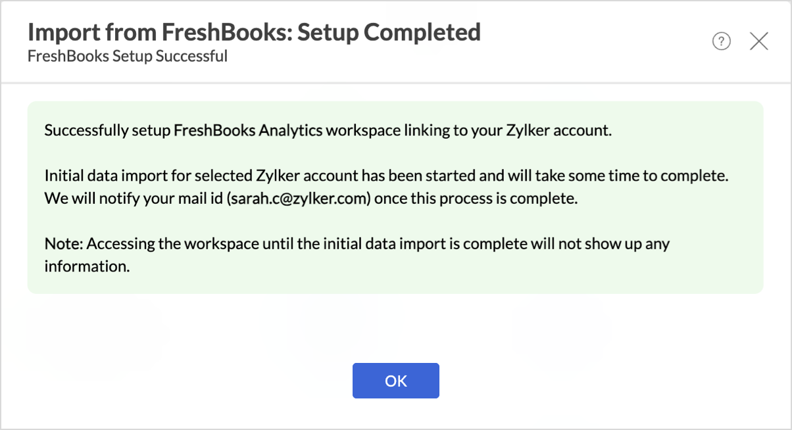Image resolution: width=792 pixels, height=430 pixels.
Task: Click the "Note:" label in the message
Action: click(x=64, y=244)
